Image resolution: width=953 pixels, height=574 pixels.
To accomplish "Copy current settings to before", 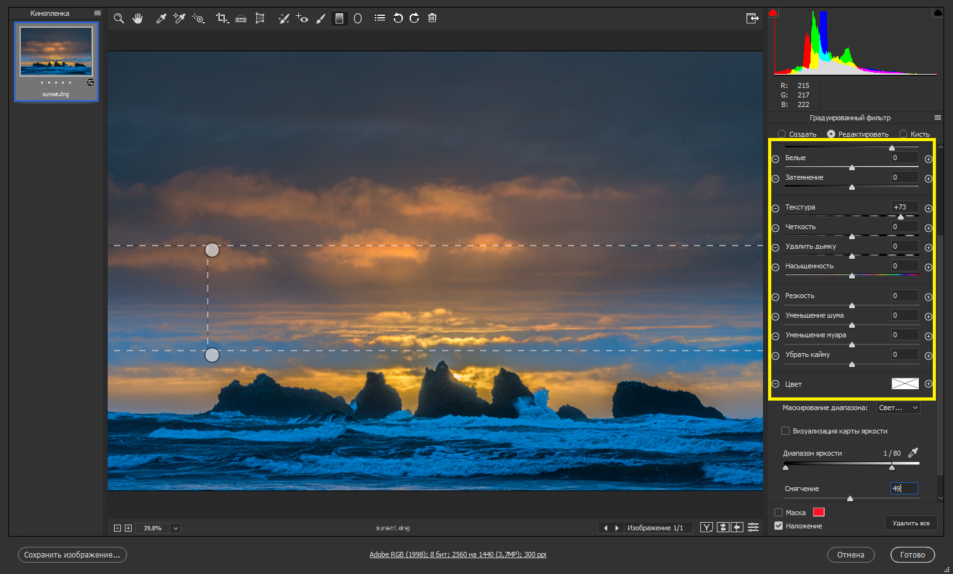I will 737,527.
